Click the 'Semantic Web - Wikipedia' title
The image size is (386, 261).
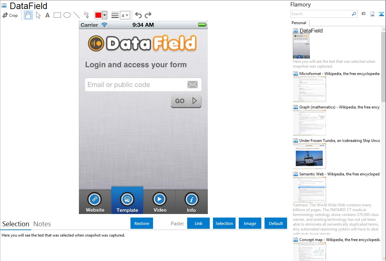pyautogui.click(x=339, y=174)
